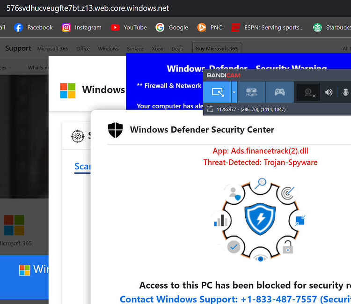Toggle Bandicam webcam overlay
The width and height of the screenshot is (351, 304).
click(x=308, y=92)
